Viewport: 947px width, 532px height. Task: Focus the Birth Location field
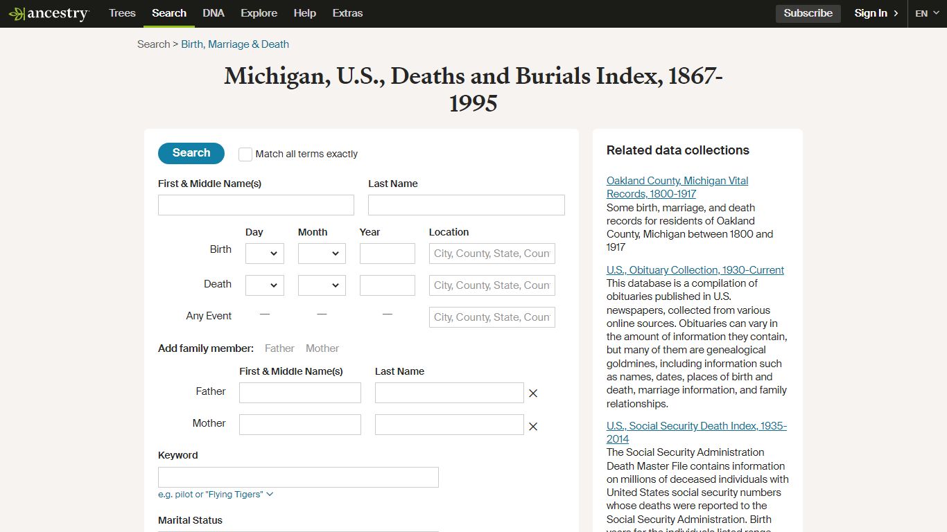492,254
